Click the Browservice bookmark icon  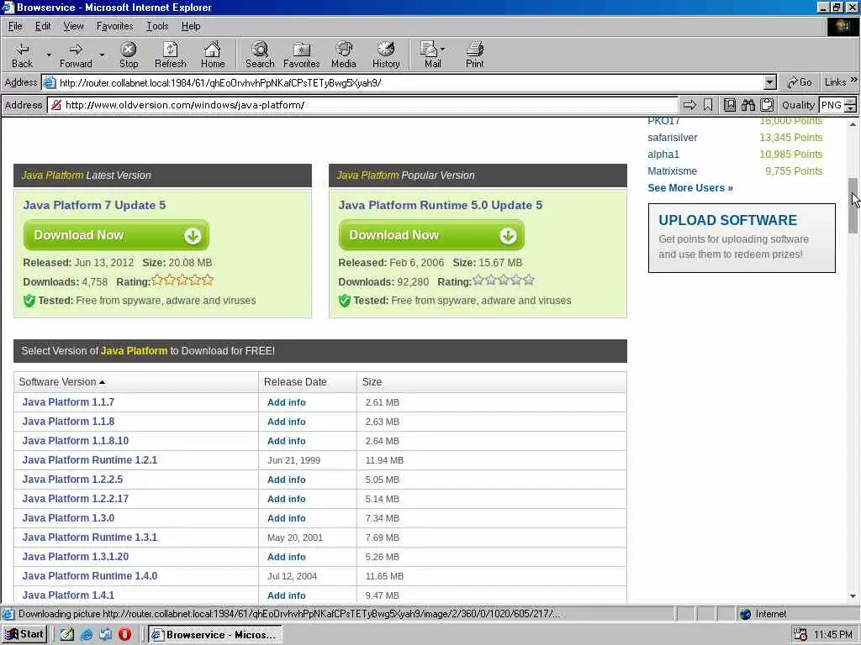point(708,105)
